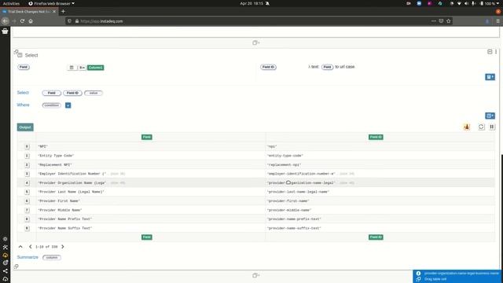503x283 pixels.
Task: Click the orange cloud icon in the sidebar
Action: (x=6, y=255)
